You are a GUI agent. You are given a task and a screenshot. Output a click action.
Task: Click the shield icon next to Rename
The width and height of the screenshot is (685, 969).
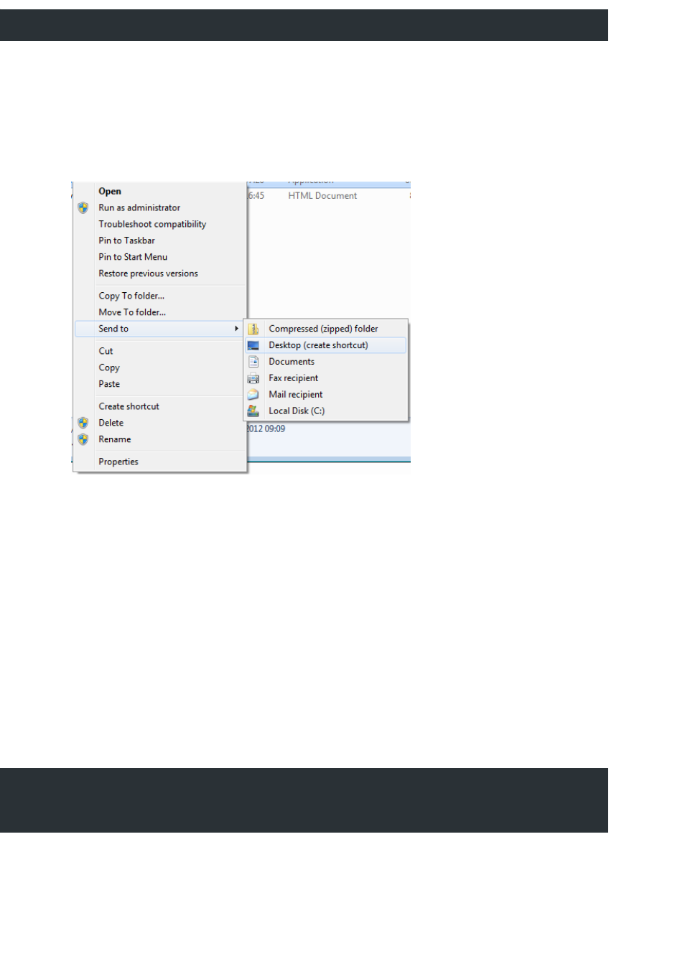(83, 439)
